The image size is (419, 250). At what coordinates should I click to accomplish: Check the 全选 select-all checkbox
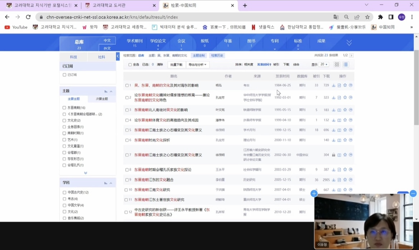(130, 65)
